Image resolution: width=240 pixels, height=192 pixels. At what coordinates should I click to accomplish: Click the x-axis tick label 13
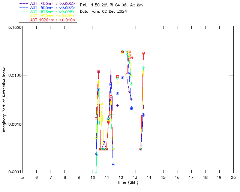[135, 177]
